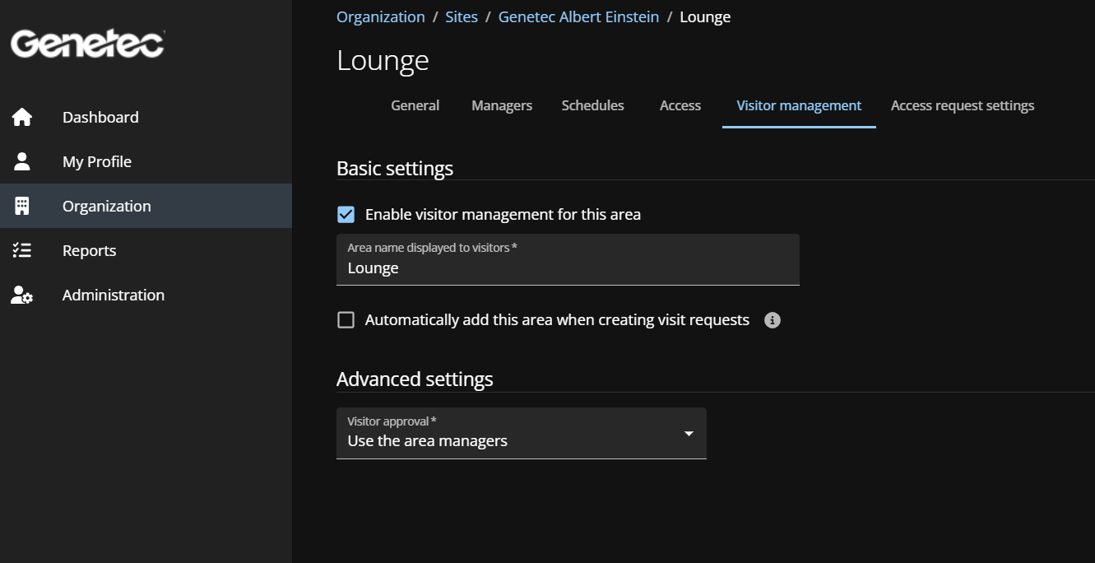This screenshot has height=563, width=1095.
Task: Go to the Schedules tab
Action: pos(592,105)
